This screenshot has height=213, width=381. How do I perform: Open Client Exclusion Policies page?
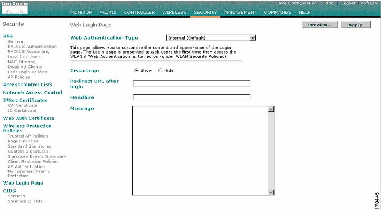(x=33, y=162)
